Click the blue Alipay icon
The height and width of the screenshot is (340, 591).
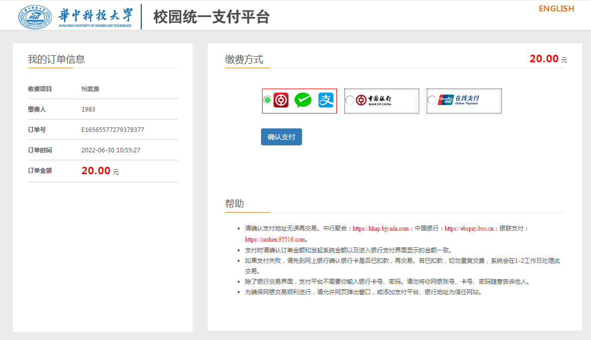pyautogui.click(x=326, y=101)
